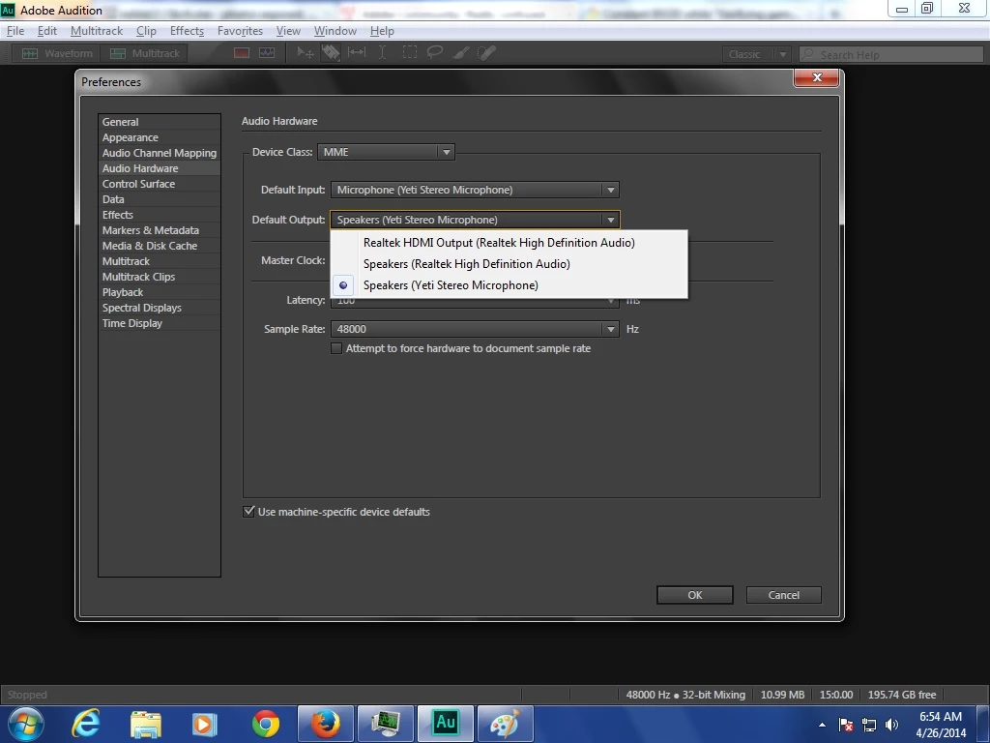Click the Search Help magnifier icon
This screenshot has width=990, height=743.
(x=807, y=54)
